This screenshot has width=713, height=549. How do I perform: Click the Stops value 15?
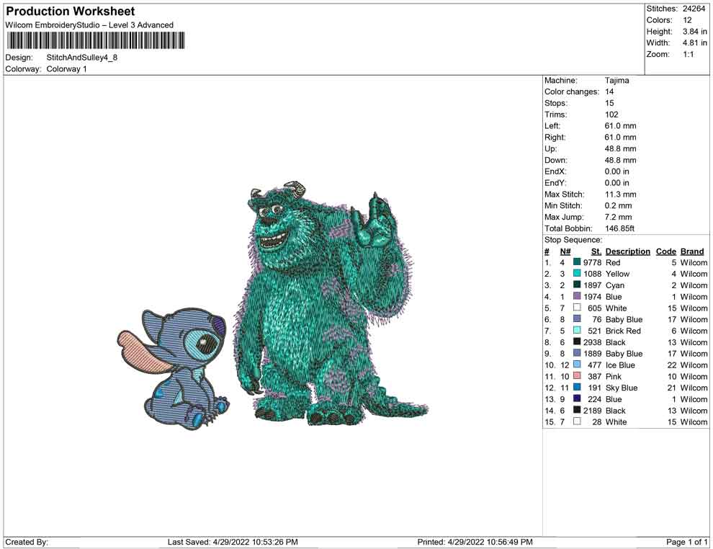coord(609,103)
